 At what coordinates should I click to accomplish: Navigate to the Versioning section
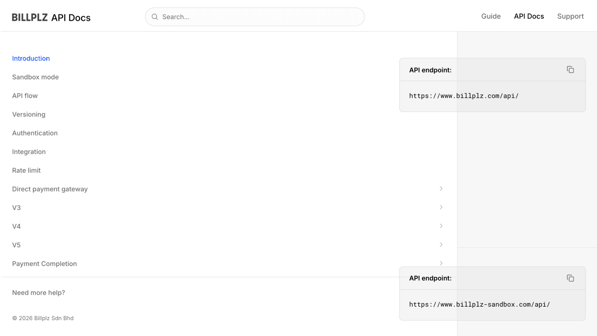coord(29,114)
